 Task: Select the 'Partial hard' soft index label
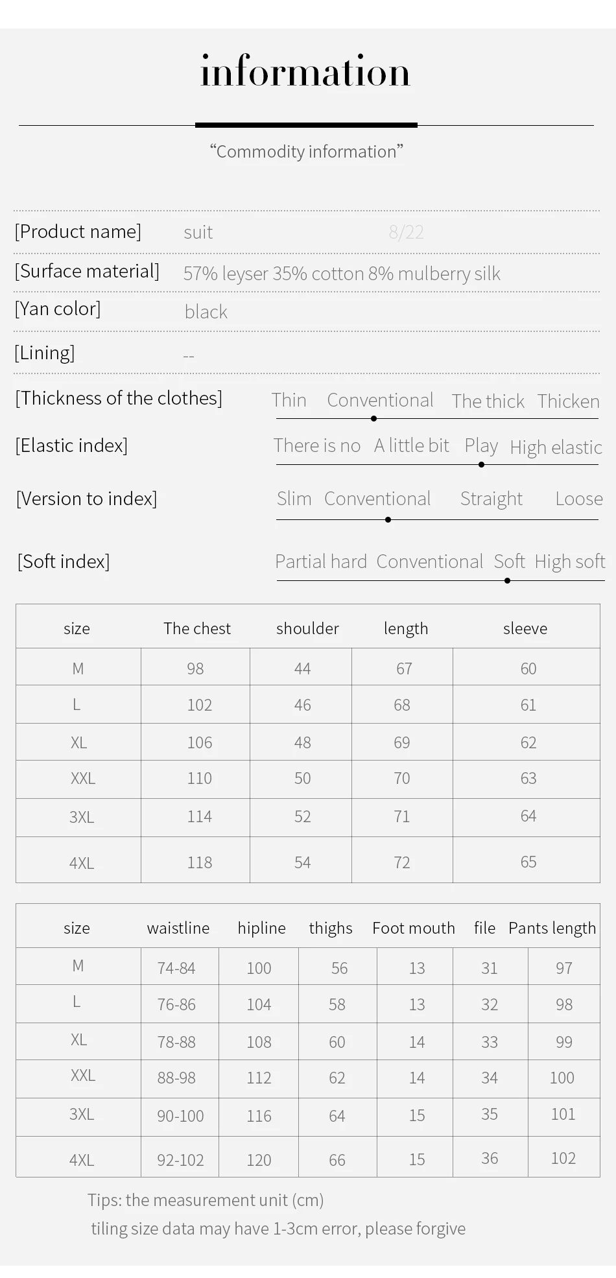321,562
